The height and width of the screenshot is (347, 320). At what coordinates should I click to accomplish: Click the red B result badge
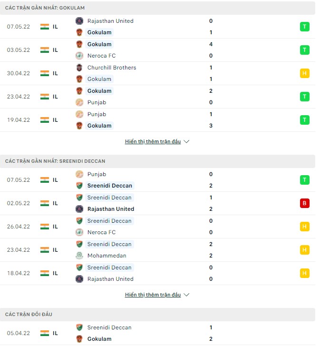(x=304, y=203)
